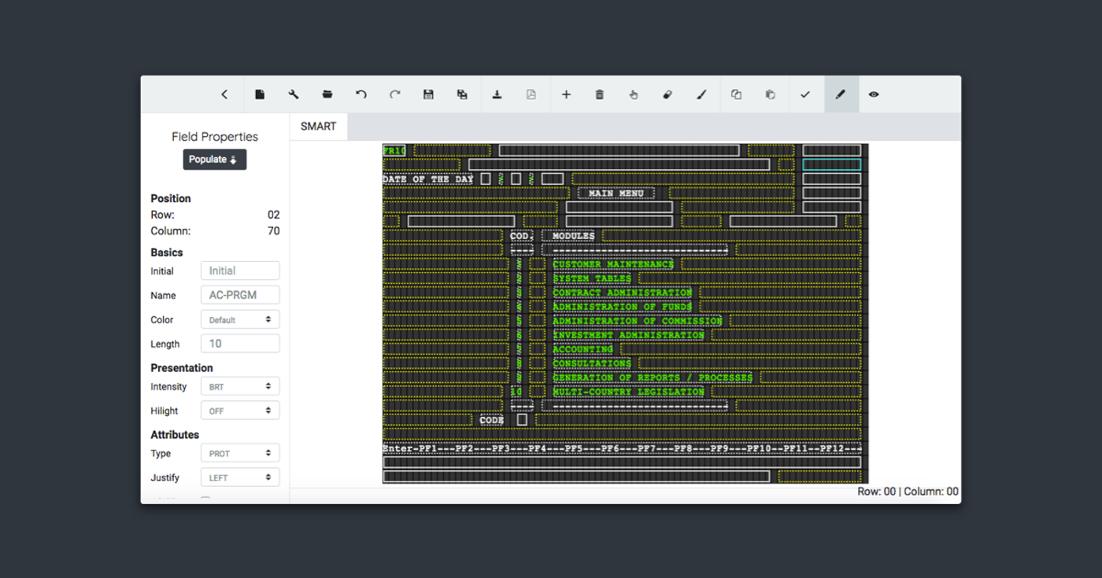
Task: Toggle field edit mode with the pencil icon
Action: pyautogui.click(x=841, y=94)
